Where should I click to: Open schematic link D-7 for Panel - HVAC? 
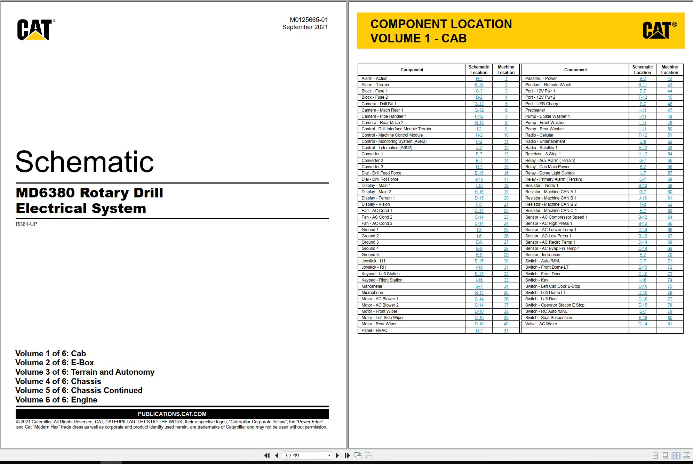(479, 331)
